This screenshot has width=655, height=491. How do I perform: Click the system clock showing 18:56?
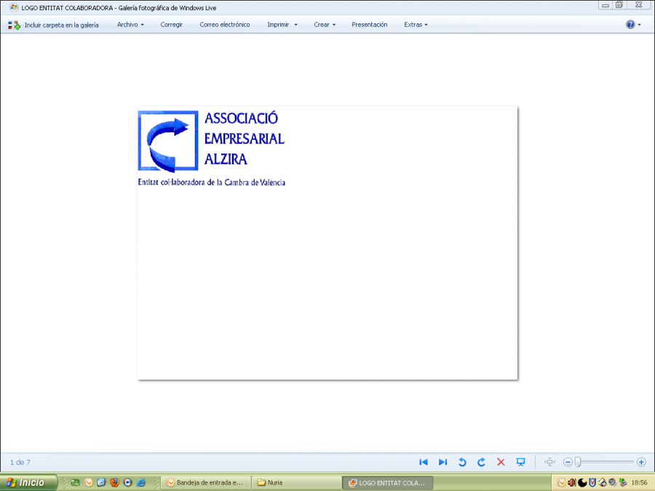point(639,483)
